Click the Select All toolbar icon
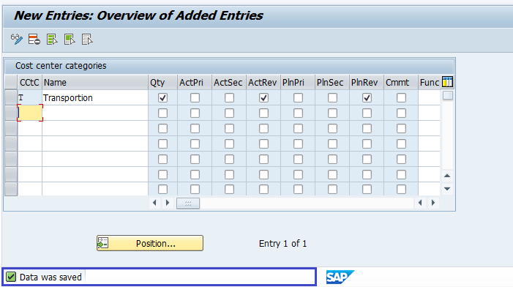This screenshot has width=513, height=287. click(52, 40)
